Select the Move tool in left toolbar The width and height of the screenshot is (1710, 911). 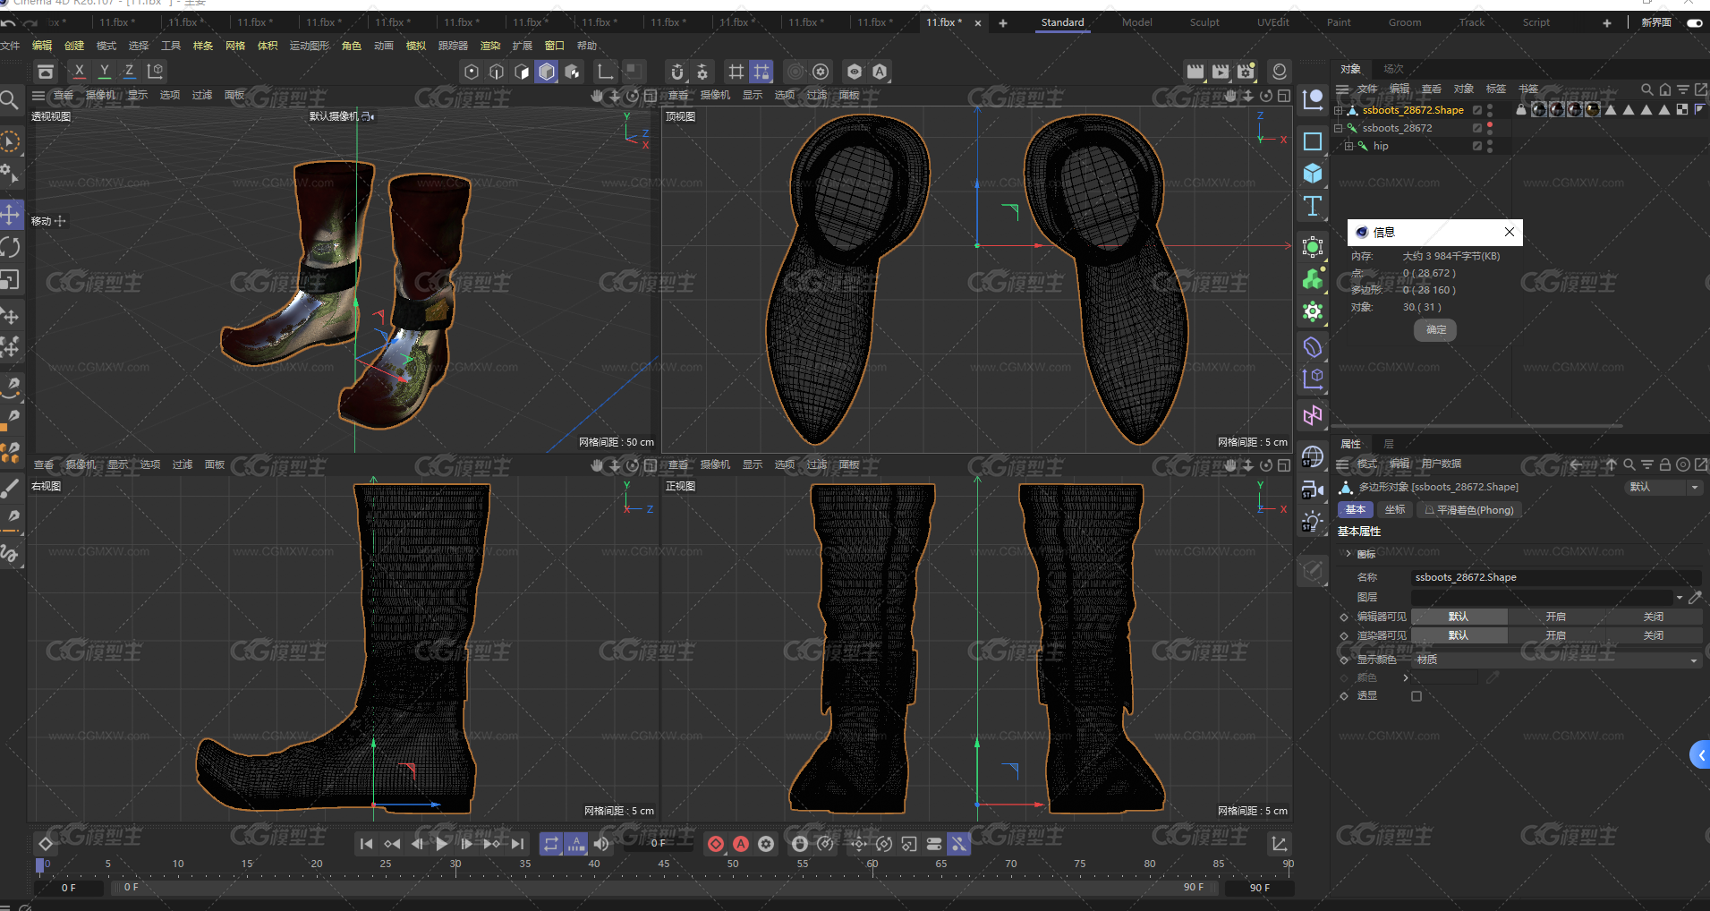[x=11, y=214]
